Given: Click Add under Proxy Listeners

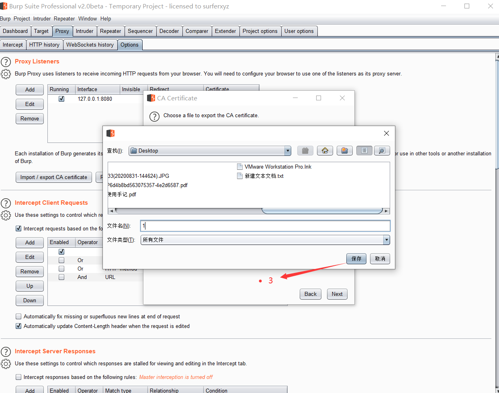Looking at the screenshot, I should click(30, 90).
